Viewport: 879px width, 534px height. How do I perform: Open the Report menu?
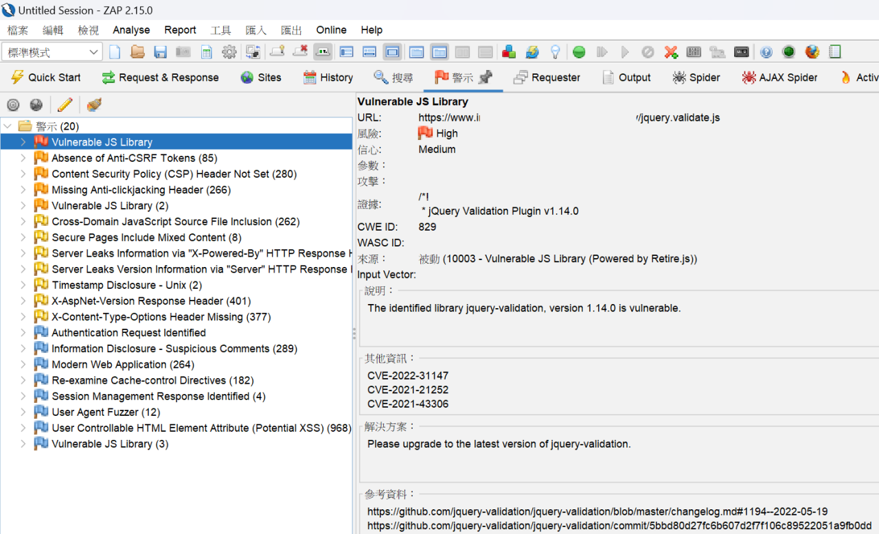point(180,30)
